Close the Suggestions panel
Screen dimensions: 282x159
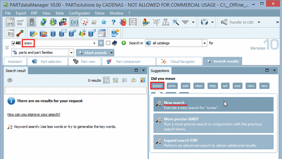click(274, 70)
